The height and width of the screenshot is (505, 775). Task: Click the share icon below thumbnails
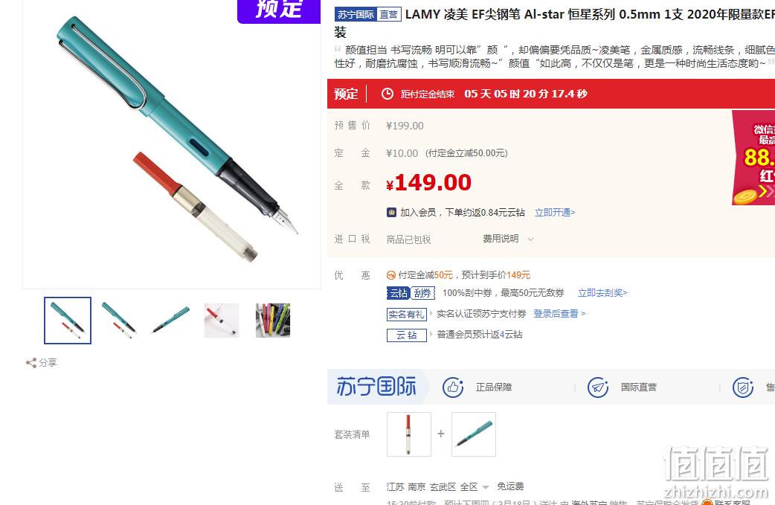31,363
